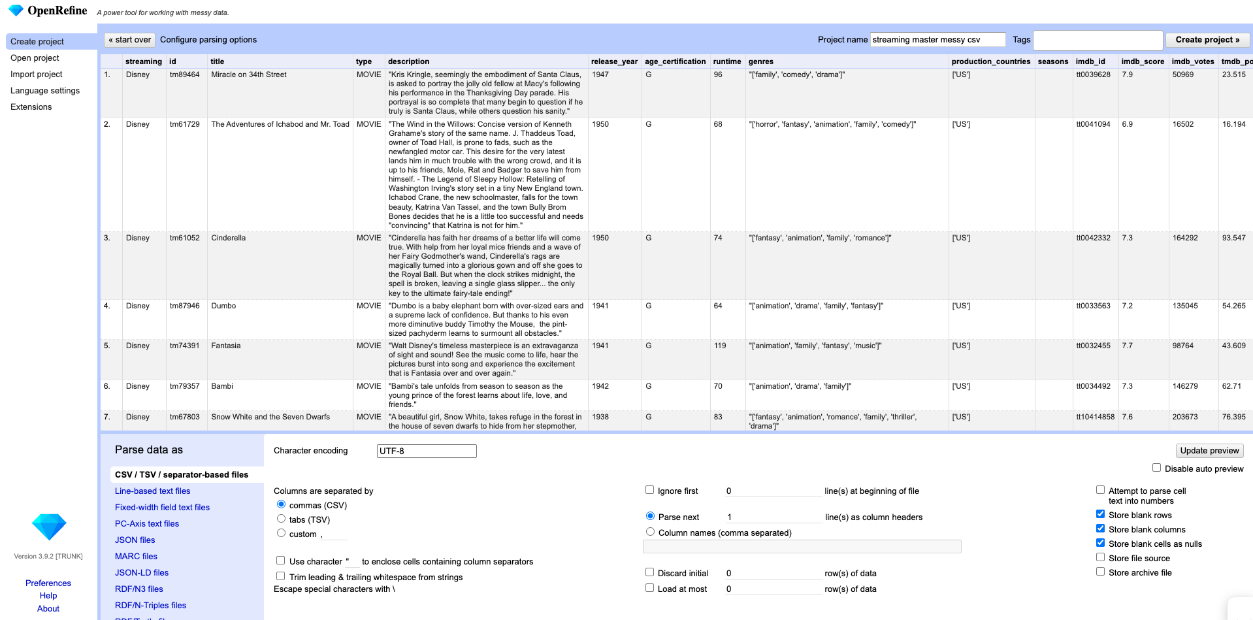Click the OpenRefine diamond logo in header
The height and width of the screenshot is (620, 1253).
click(x=16, y=10)
